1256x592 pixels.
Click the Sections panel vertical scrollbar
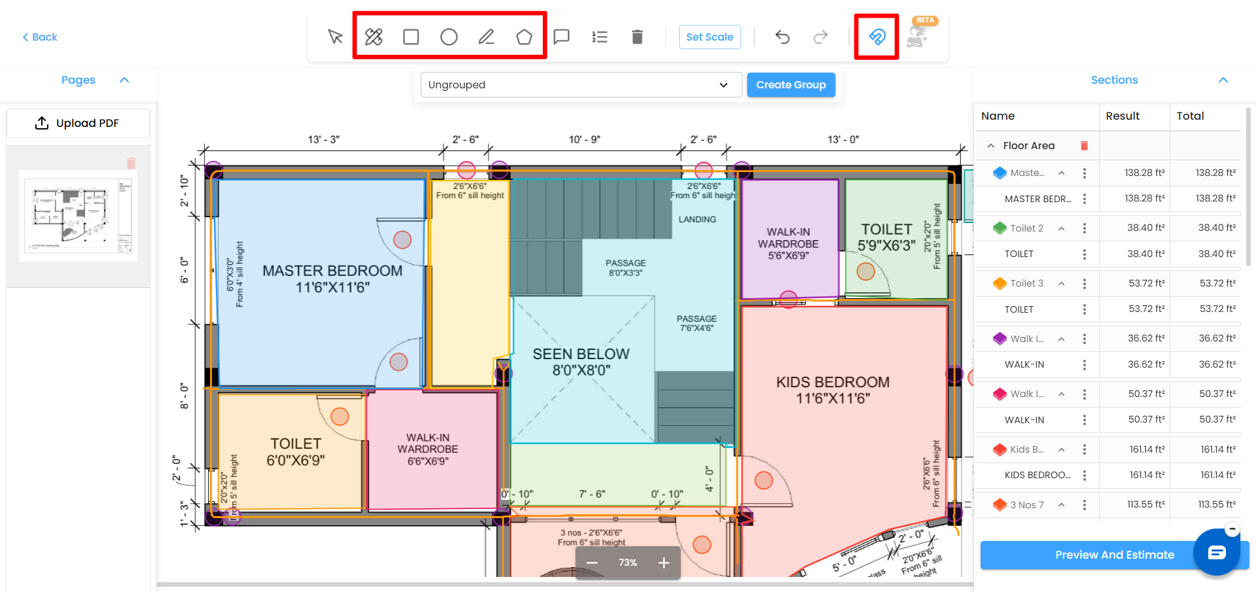click(x=1248, y=186)
